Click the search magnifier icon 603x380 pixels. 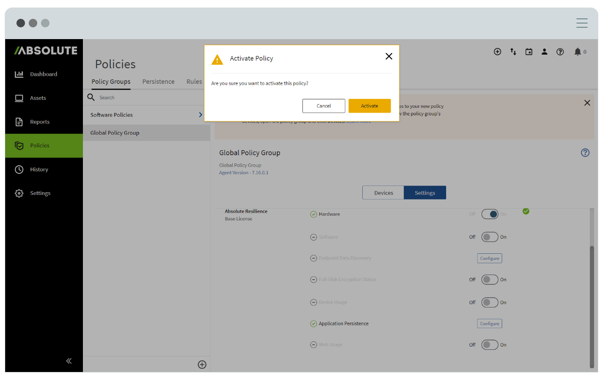[x=91, y=97]
